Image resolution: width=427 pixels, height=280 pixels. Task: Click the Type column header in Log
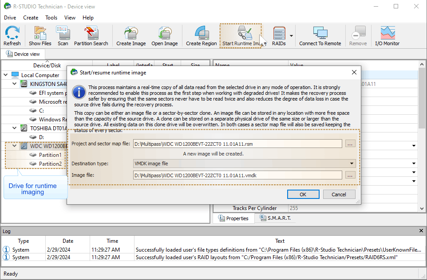[x=24, y=241]
